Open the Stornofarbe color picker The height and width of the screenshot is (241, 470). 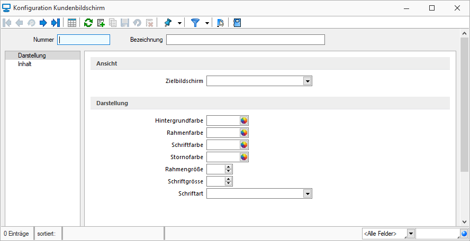click(244, 157)
